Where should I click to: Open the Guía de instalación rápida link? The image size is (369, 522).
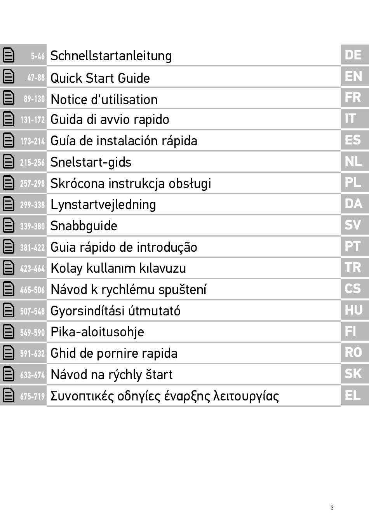(124, 141)
